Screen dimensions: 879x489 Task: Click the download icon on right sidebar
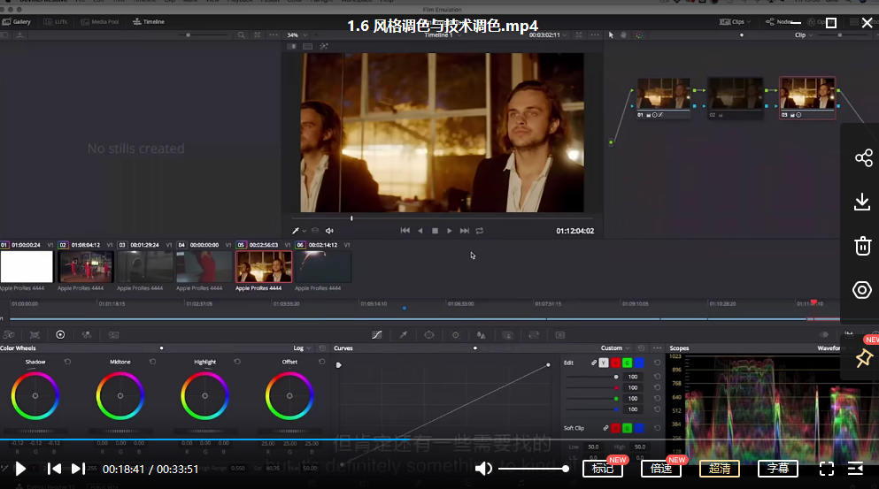[863, 202]
